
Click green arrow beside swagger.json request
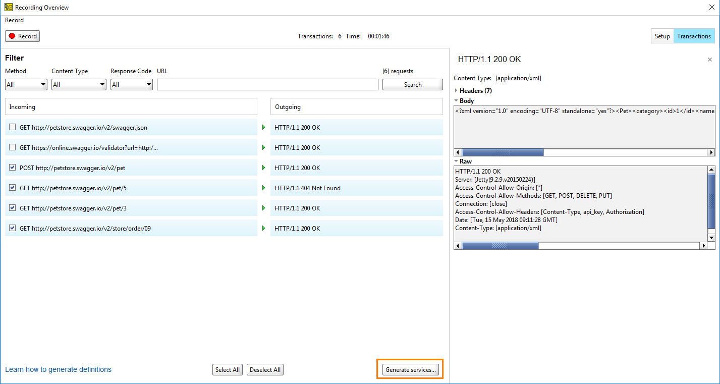(264, 127)
